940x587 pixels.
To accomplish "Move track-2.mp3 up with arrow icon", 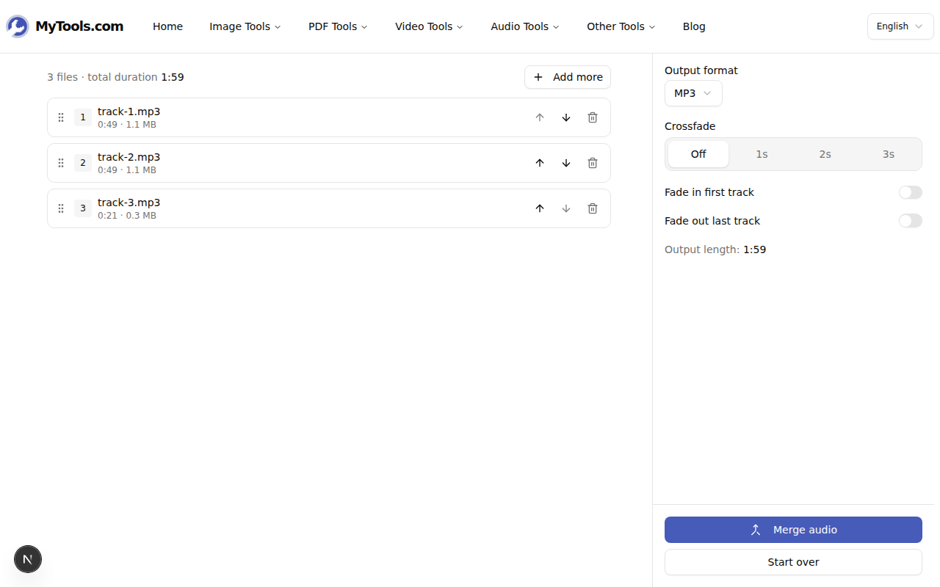I will coord(540,163).
